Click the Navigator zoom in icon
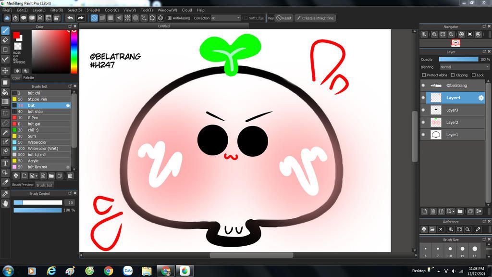The width and height of the screenshot is (492, 277). tap(434, 34)
